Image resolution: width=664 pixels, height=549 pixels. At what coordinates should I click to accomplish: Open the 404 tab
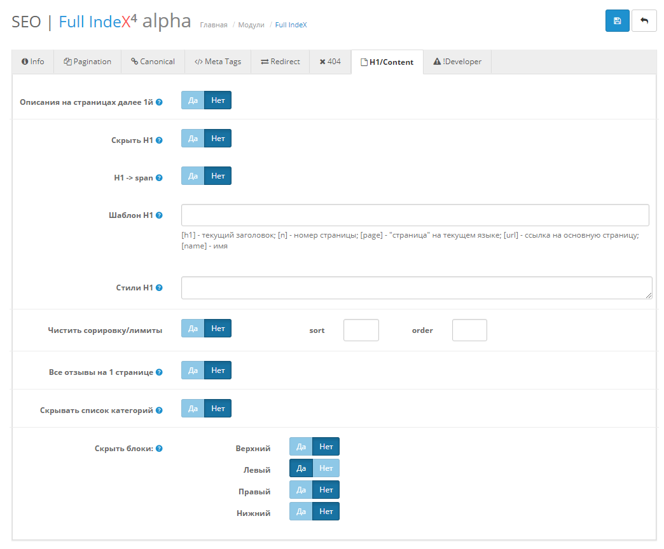(x=330, y=62)
